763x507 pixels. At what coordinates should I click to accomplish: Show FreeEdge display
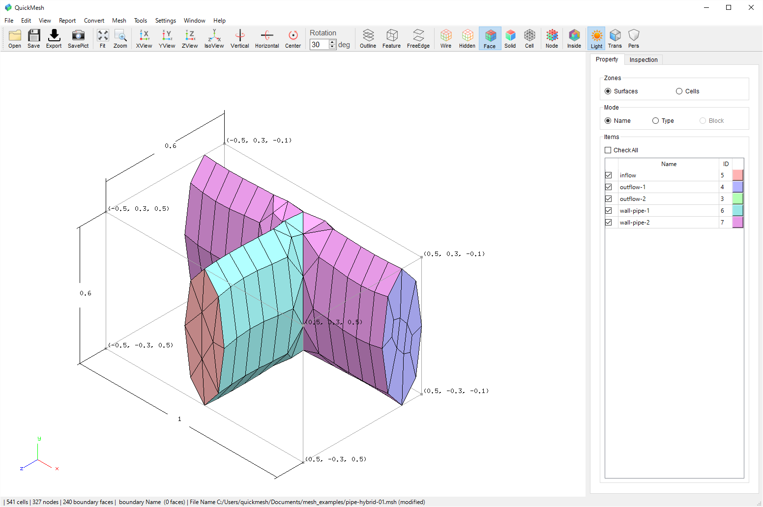coord(418,39)
